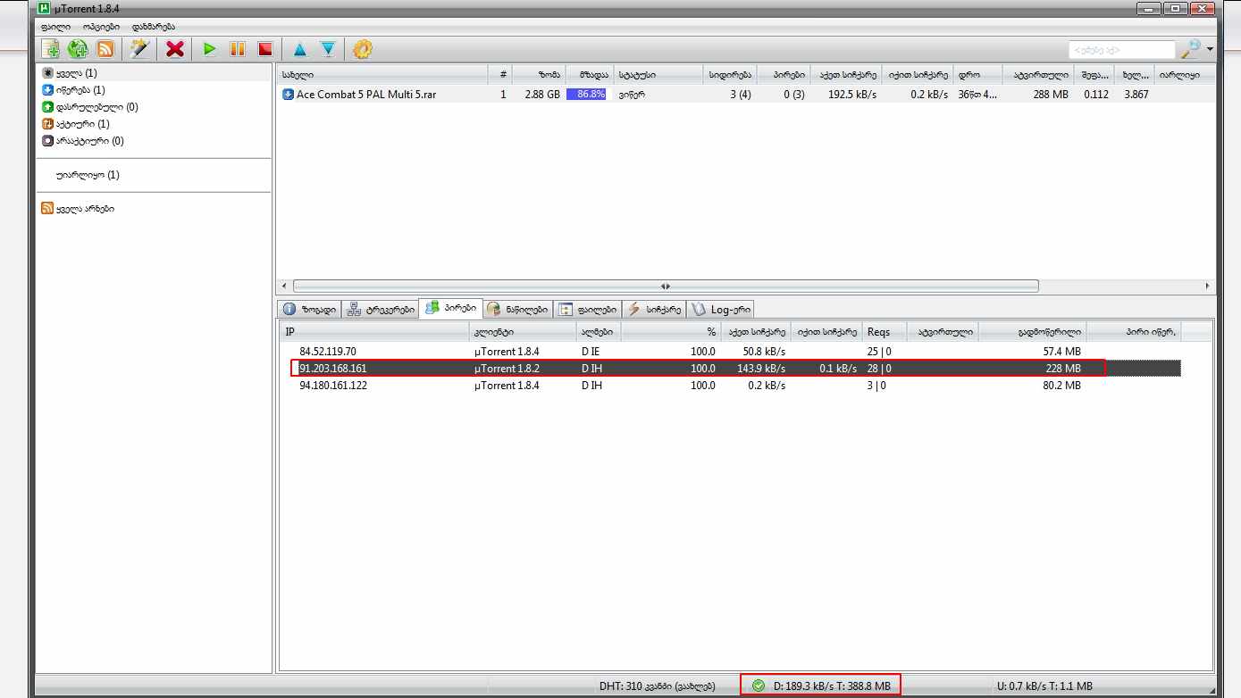Image resolution: width=1241 pixels, height=698 pixels.
Task: Click into the search input field
Action: 1122,50
